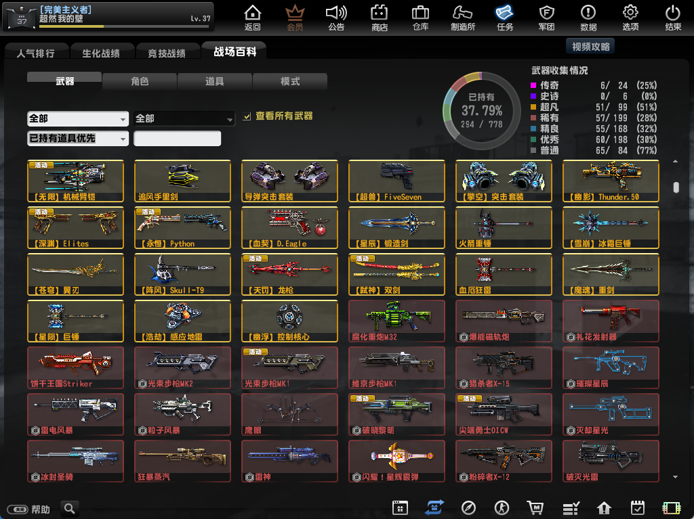This screenshot has height=519, width=694.
Task: Switch to 生化战绩 tab
Action: (102, 52)
